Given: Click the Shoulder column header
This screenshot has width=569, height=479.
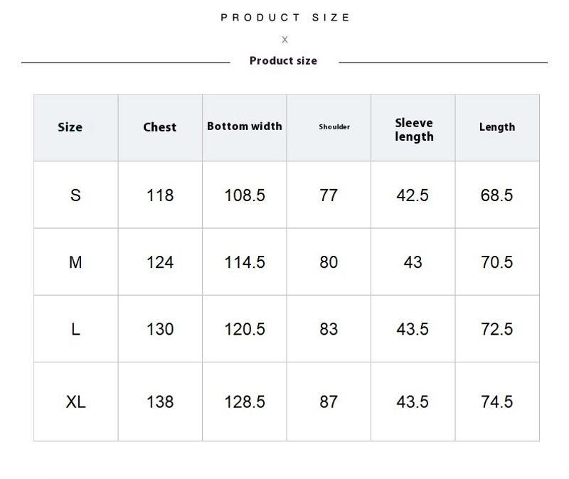Looking at the screenshot, I should pyautogui.click(x=334, y=127).
